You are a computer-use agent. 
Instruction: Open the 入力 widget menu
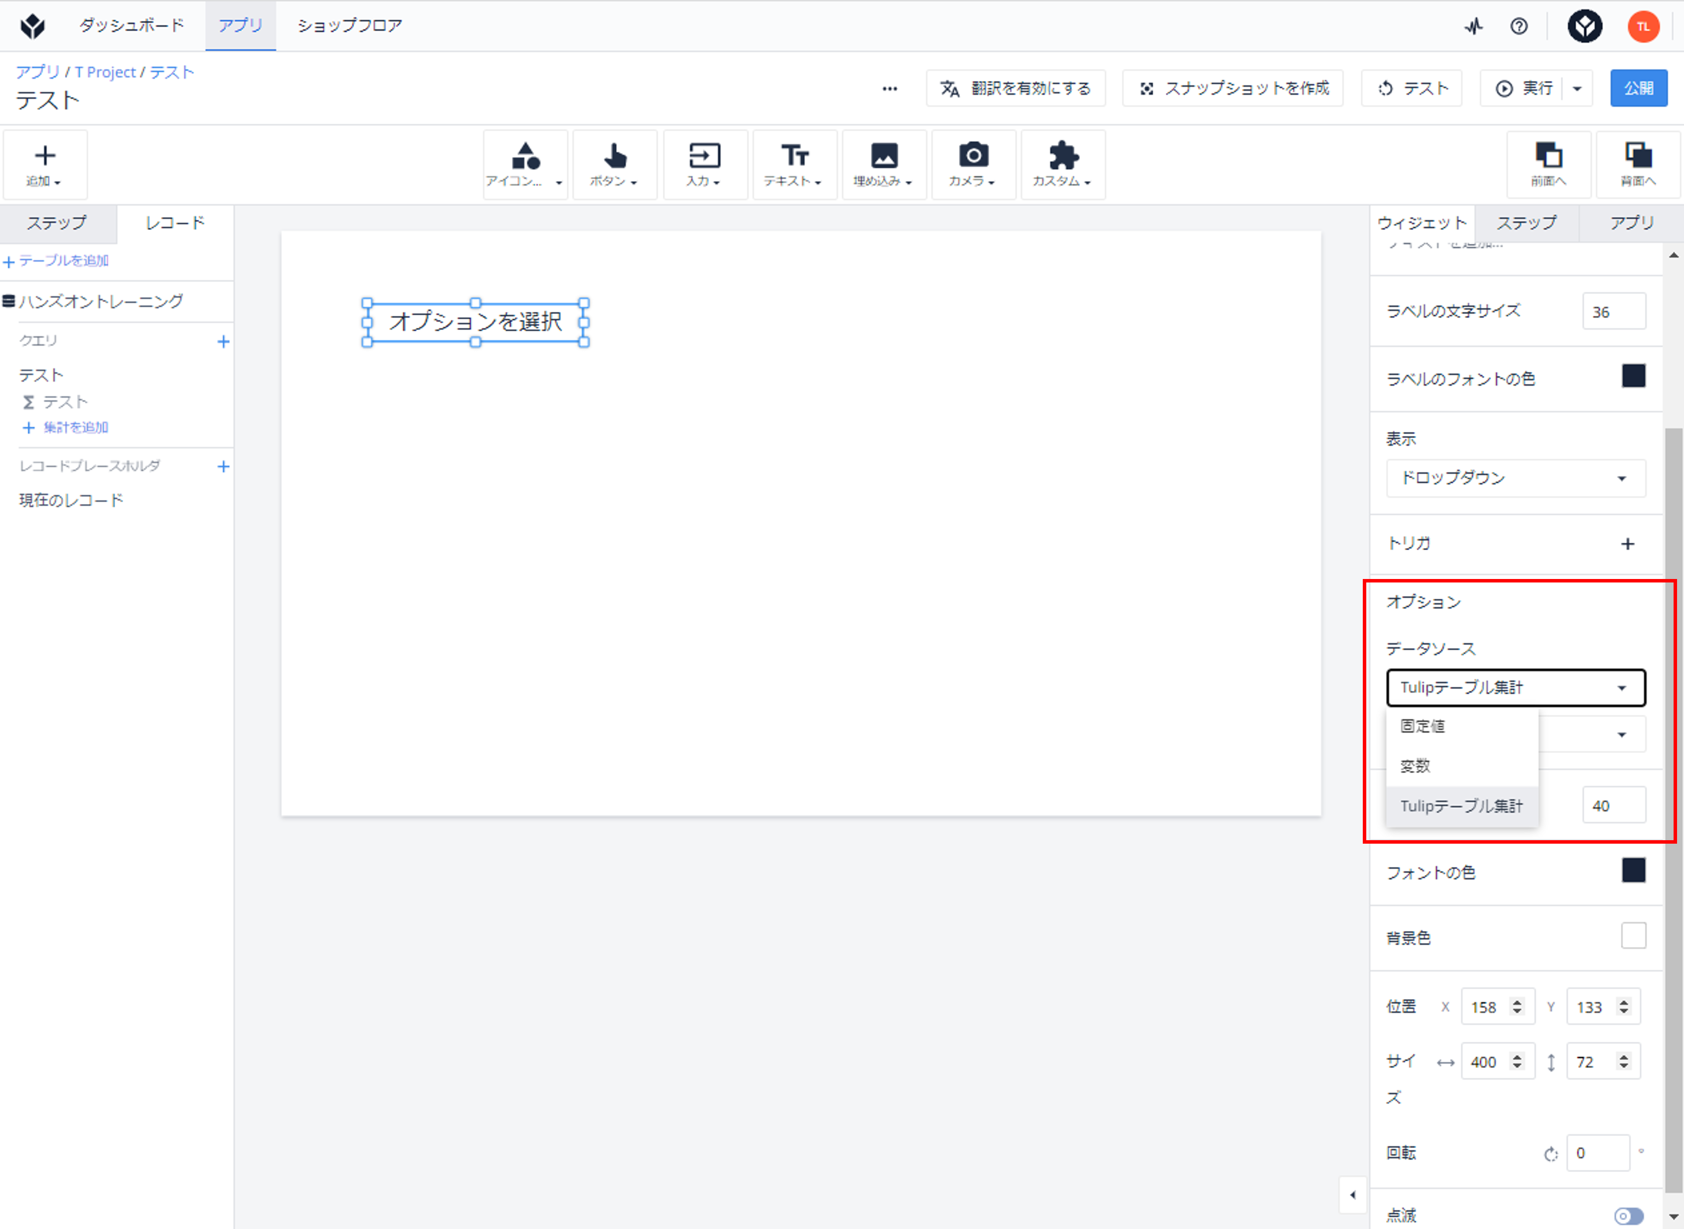pyautogui.click(x=704, y=164)
